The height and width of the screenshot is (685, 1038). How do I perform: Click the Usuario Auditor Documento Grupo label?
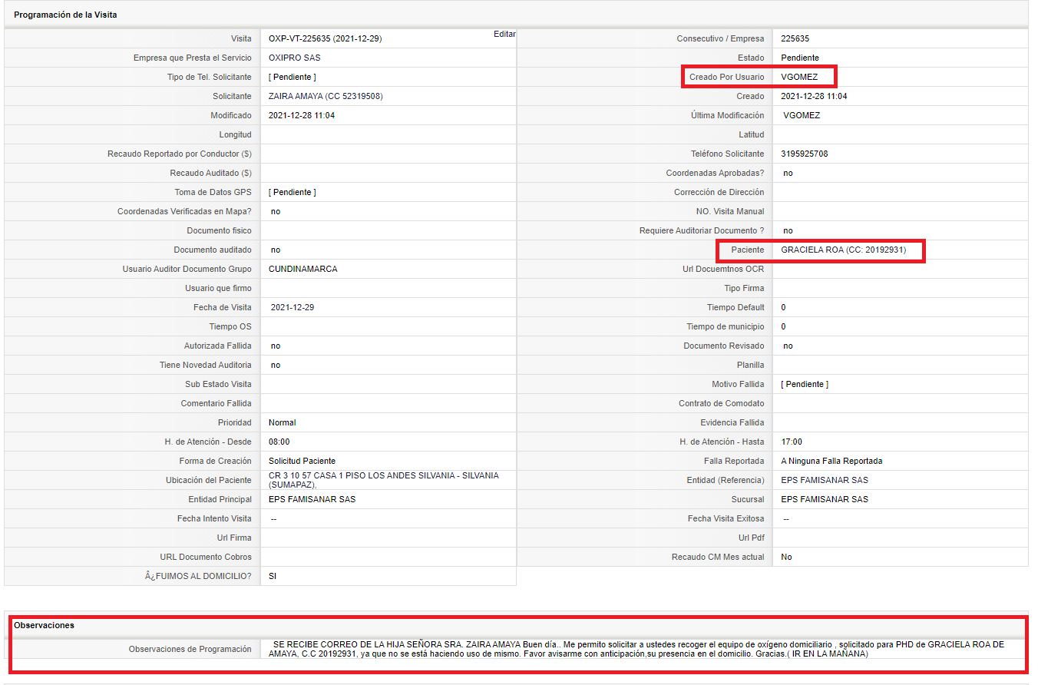pos(187,269)
